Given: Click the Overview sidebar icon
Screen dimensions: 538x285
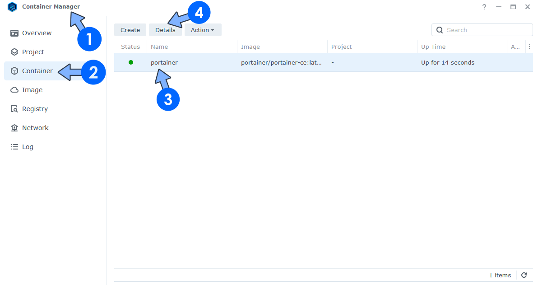Looking at the screenshot, I should [x=14, y=33].
